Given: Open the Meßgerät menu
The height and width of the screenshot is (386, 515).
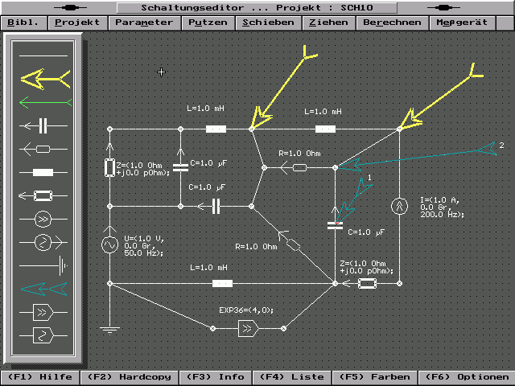Looking at the screenshot, I should (462, 23).
